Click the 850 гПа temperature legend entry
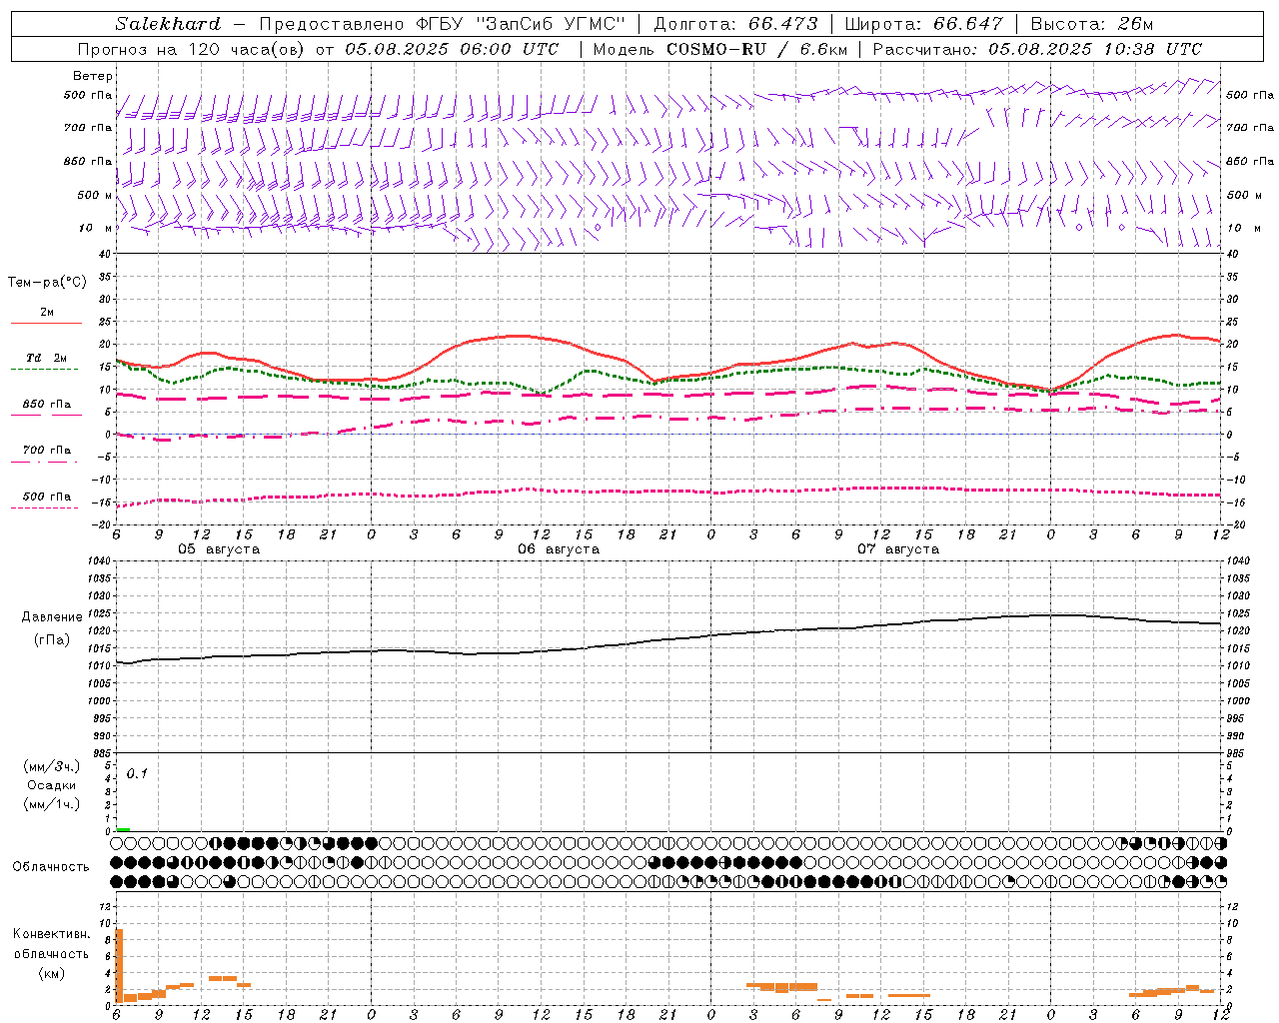 pyautogui.click(x=46, y=405)
